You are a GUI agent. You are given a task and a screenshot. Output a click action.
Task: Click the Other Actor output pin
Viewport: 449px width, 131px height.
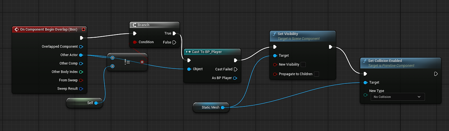click(81, 55)
